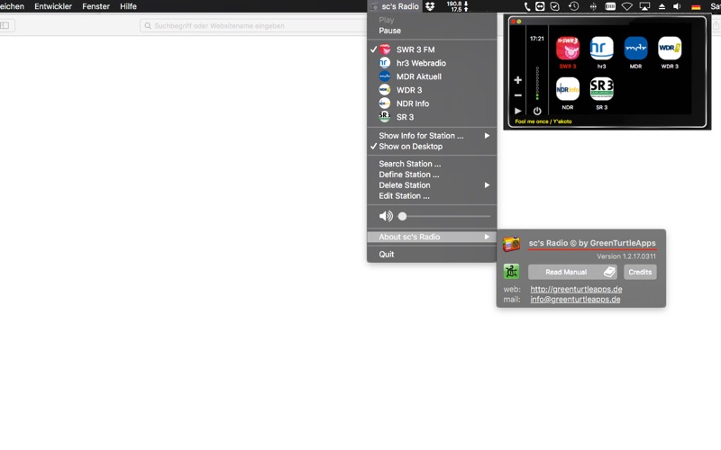Click info@greenturtleapps.de mail link
This screenshot has width=721, height=450.
tap(575, 300)
